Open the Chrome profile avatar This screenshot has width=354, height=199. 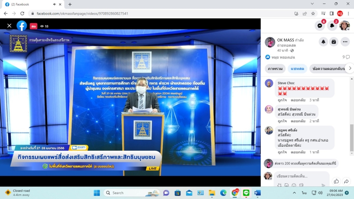point(340,13)
